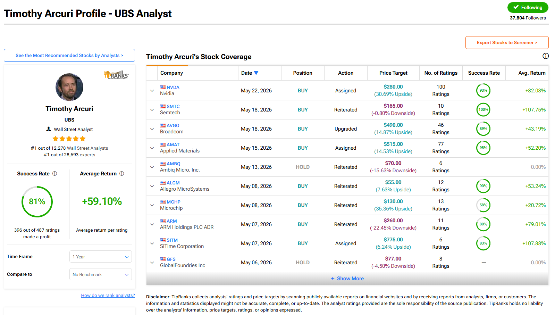The image size is (555, 315).
Task: Click the Wall Street Analyst person icon
Action: coord(49,129)
